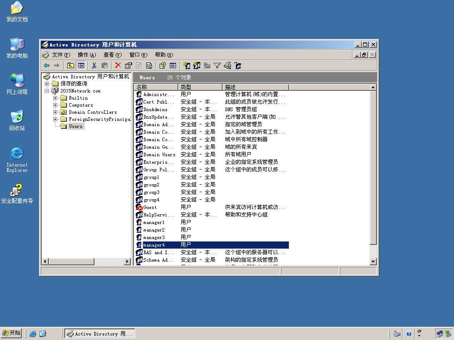Open the Help menu
This screenshot has width=454, height=340.
164,54
